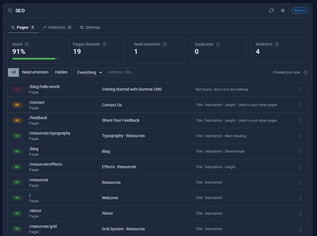
Task: Click the 85 score badge for typography
Action: (17, 136)
